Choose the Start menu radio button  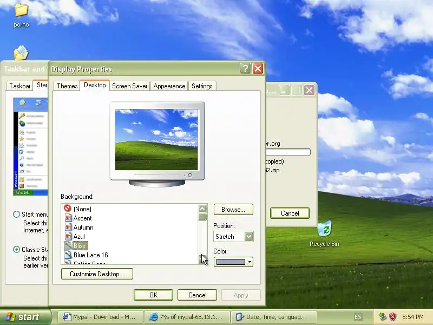point(17,214)
